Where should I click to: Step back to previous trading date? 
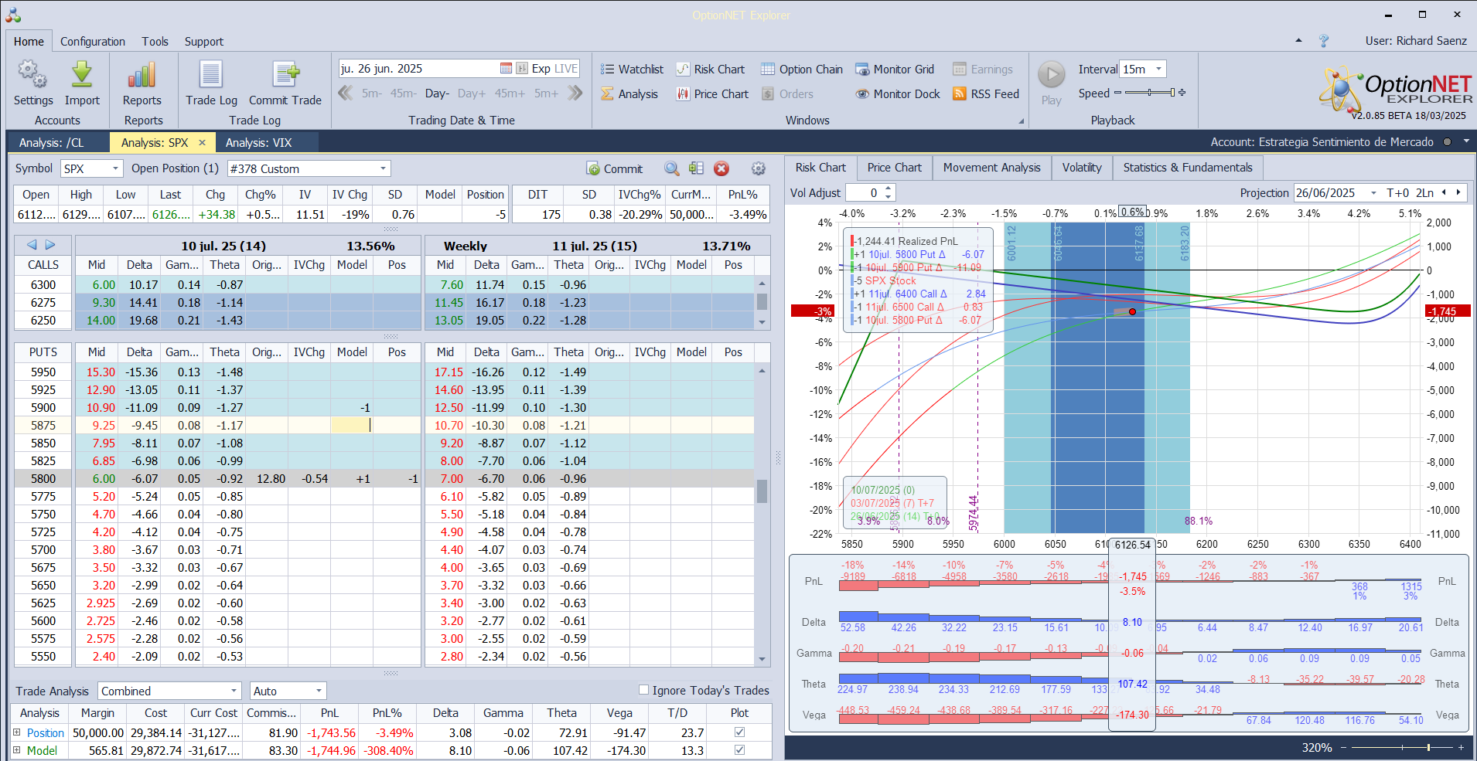click(x=346, y=93)
